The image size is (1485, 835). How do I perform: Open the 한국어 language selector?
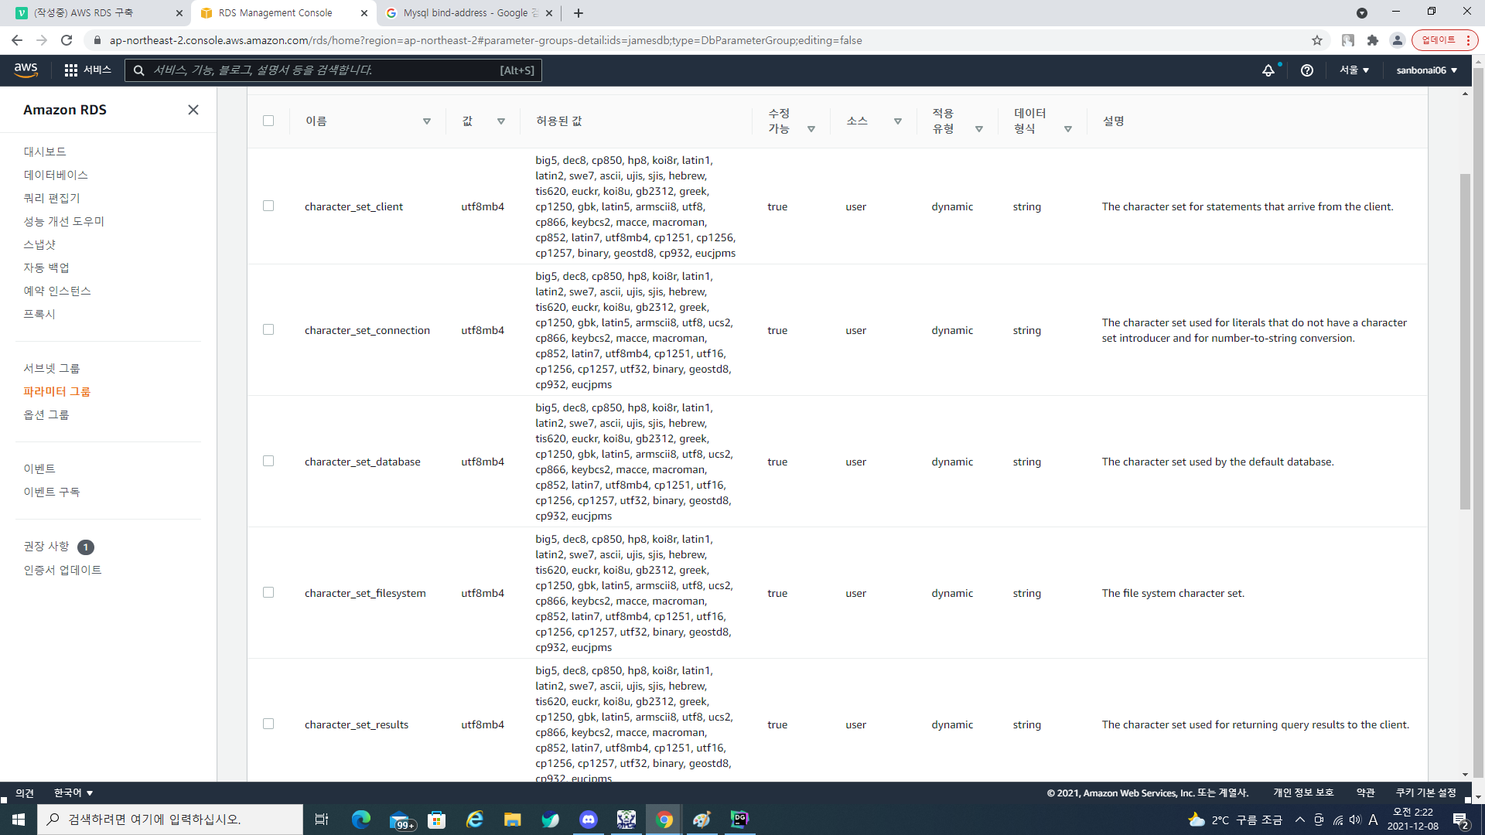coord(73,792)
